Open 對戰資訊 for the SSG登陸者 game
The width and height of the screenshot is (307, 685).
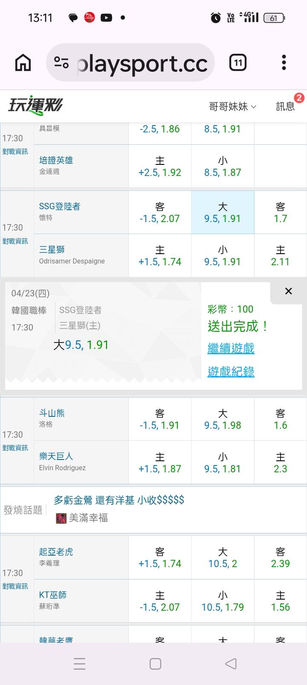pyautogui.click(x=15, y=241)
